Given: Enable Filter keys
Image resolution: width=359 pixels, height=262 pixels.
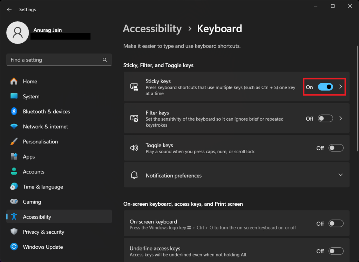Looking at the screenshot, I should [325, 118].
